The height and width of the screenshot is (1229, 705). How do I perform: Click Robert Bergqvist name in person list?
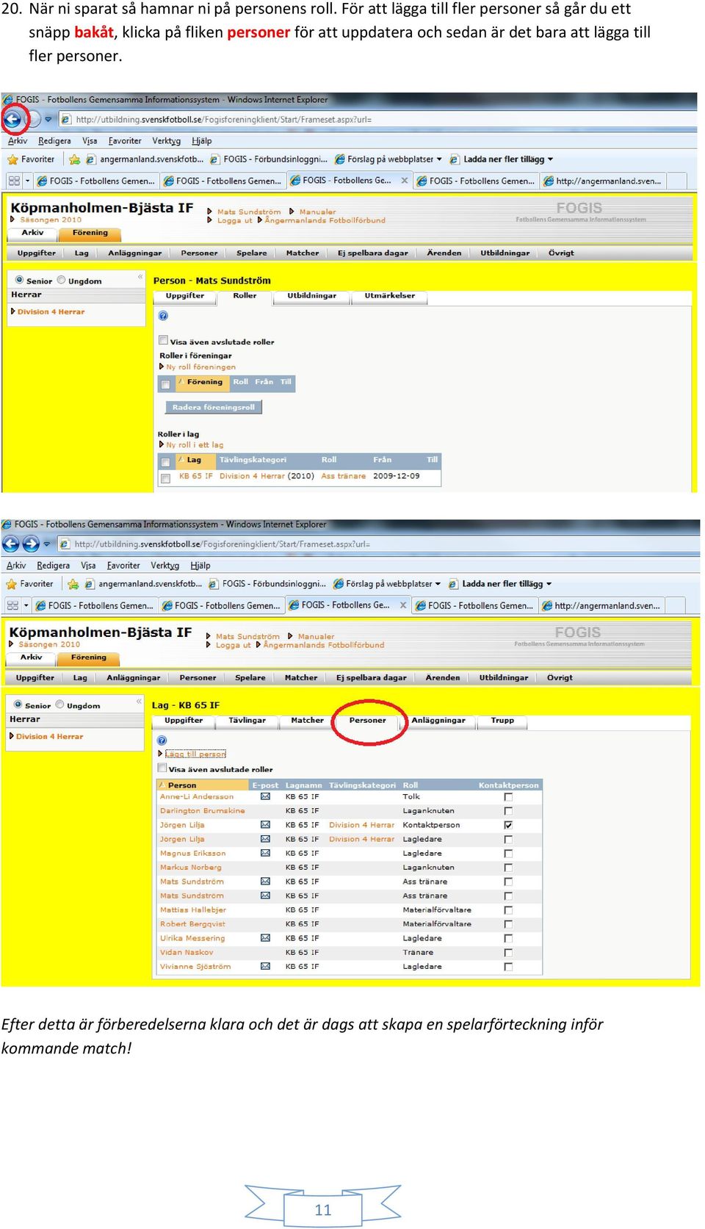coord(192,924)
